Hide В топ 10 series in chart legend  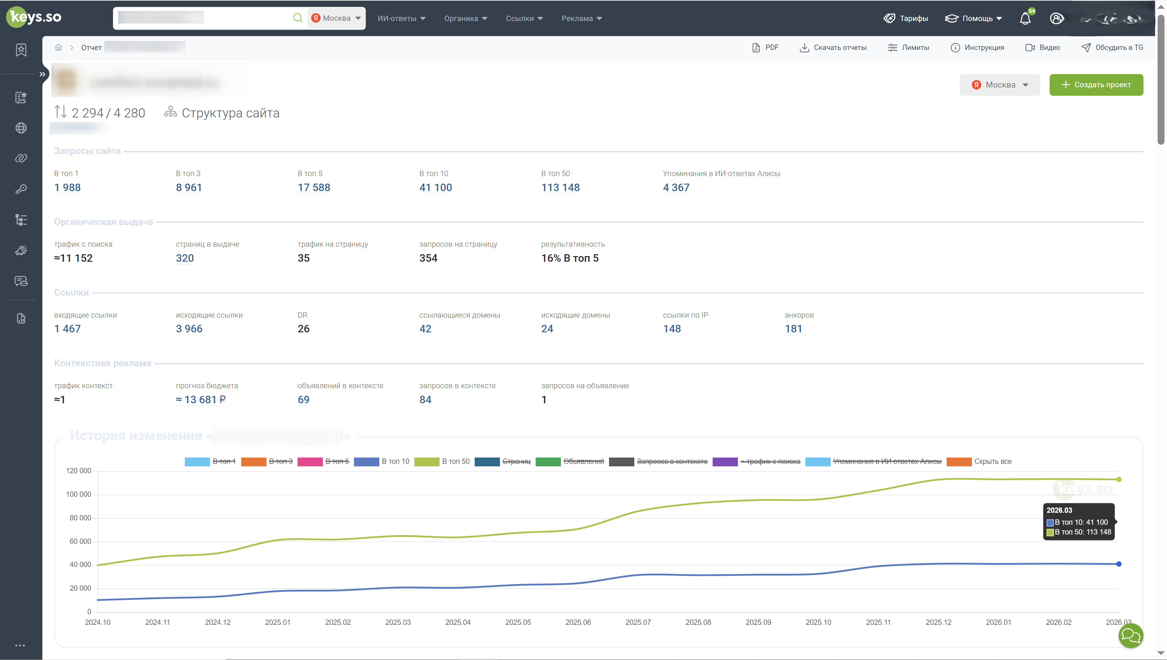[x=381, y=461]
